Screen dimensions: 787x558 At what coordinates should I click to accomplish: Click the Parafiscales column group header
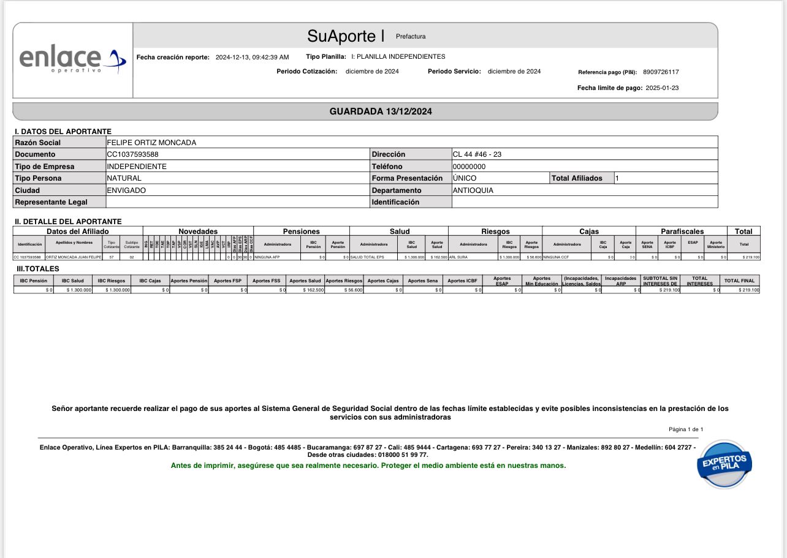tap(682, 232)
